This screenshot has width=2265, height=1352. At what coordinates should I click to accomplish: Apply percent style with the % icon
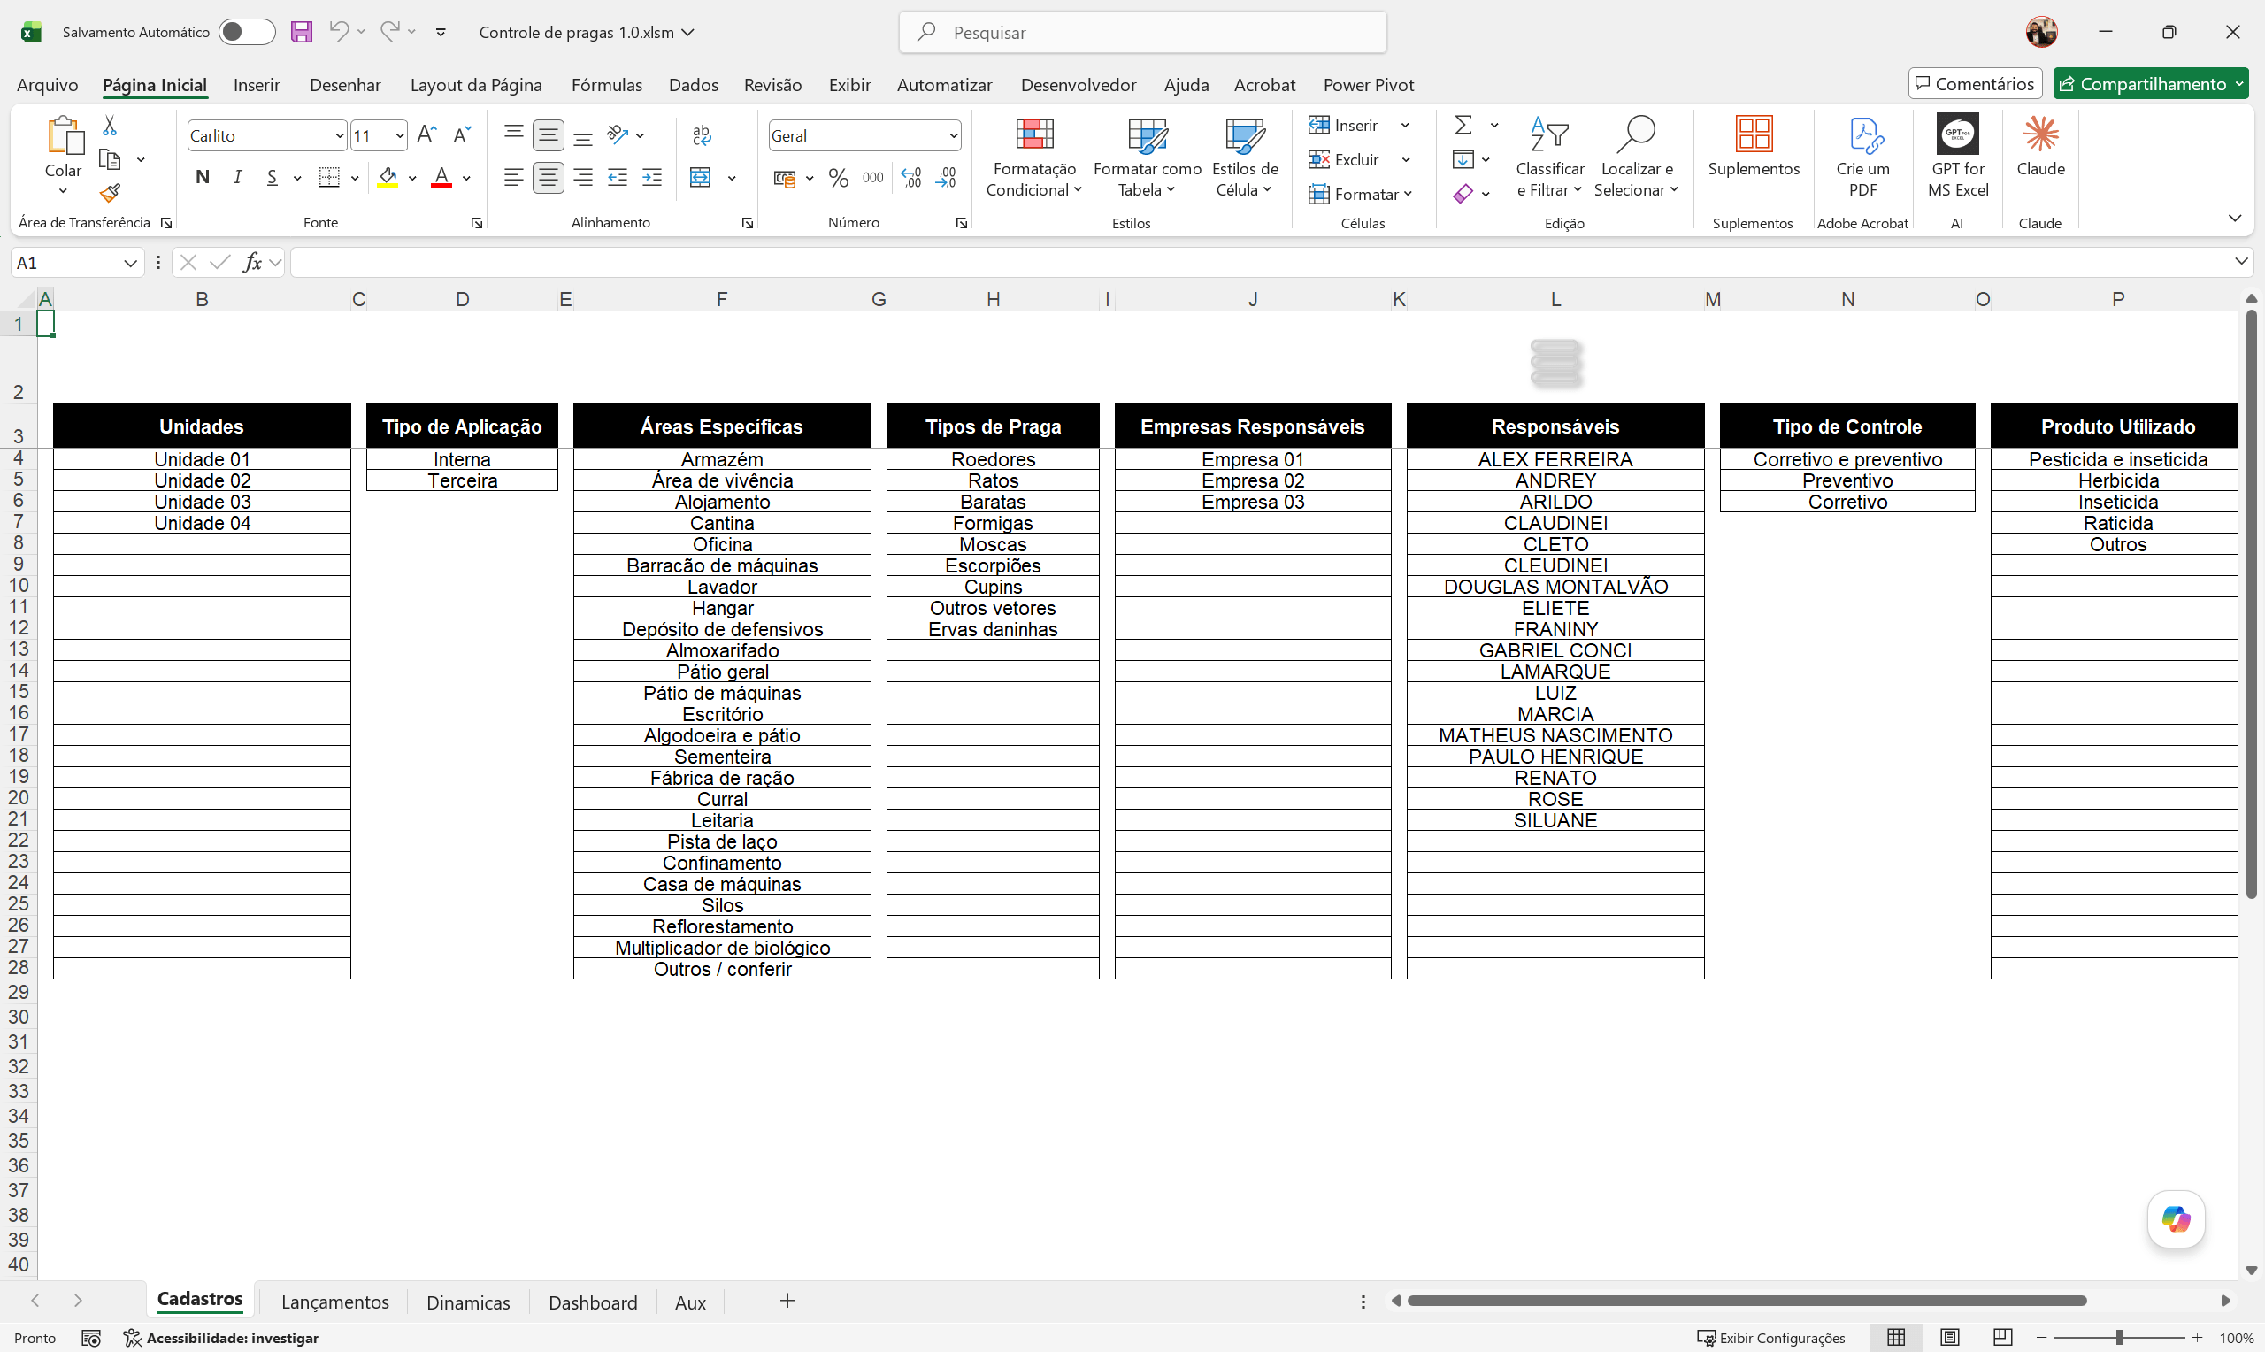click(839, 178)
